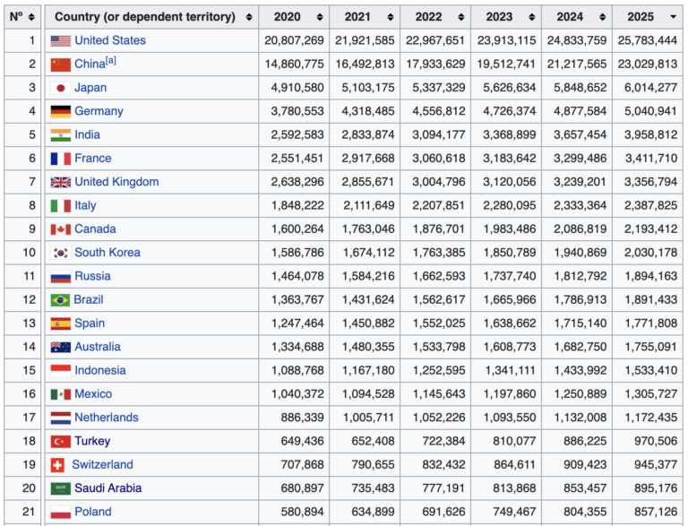Open the United Kingdom link

[116, 182]
